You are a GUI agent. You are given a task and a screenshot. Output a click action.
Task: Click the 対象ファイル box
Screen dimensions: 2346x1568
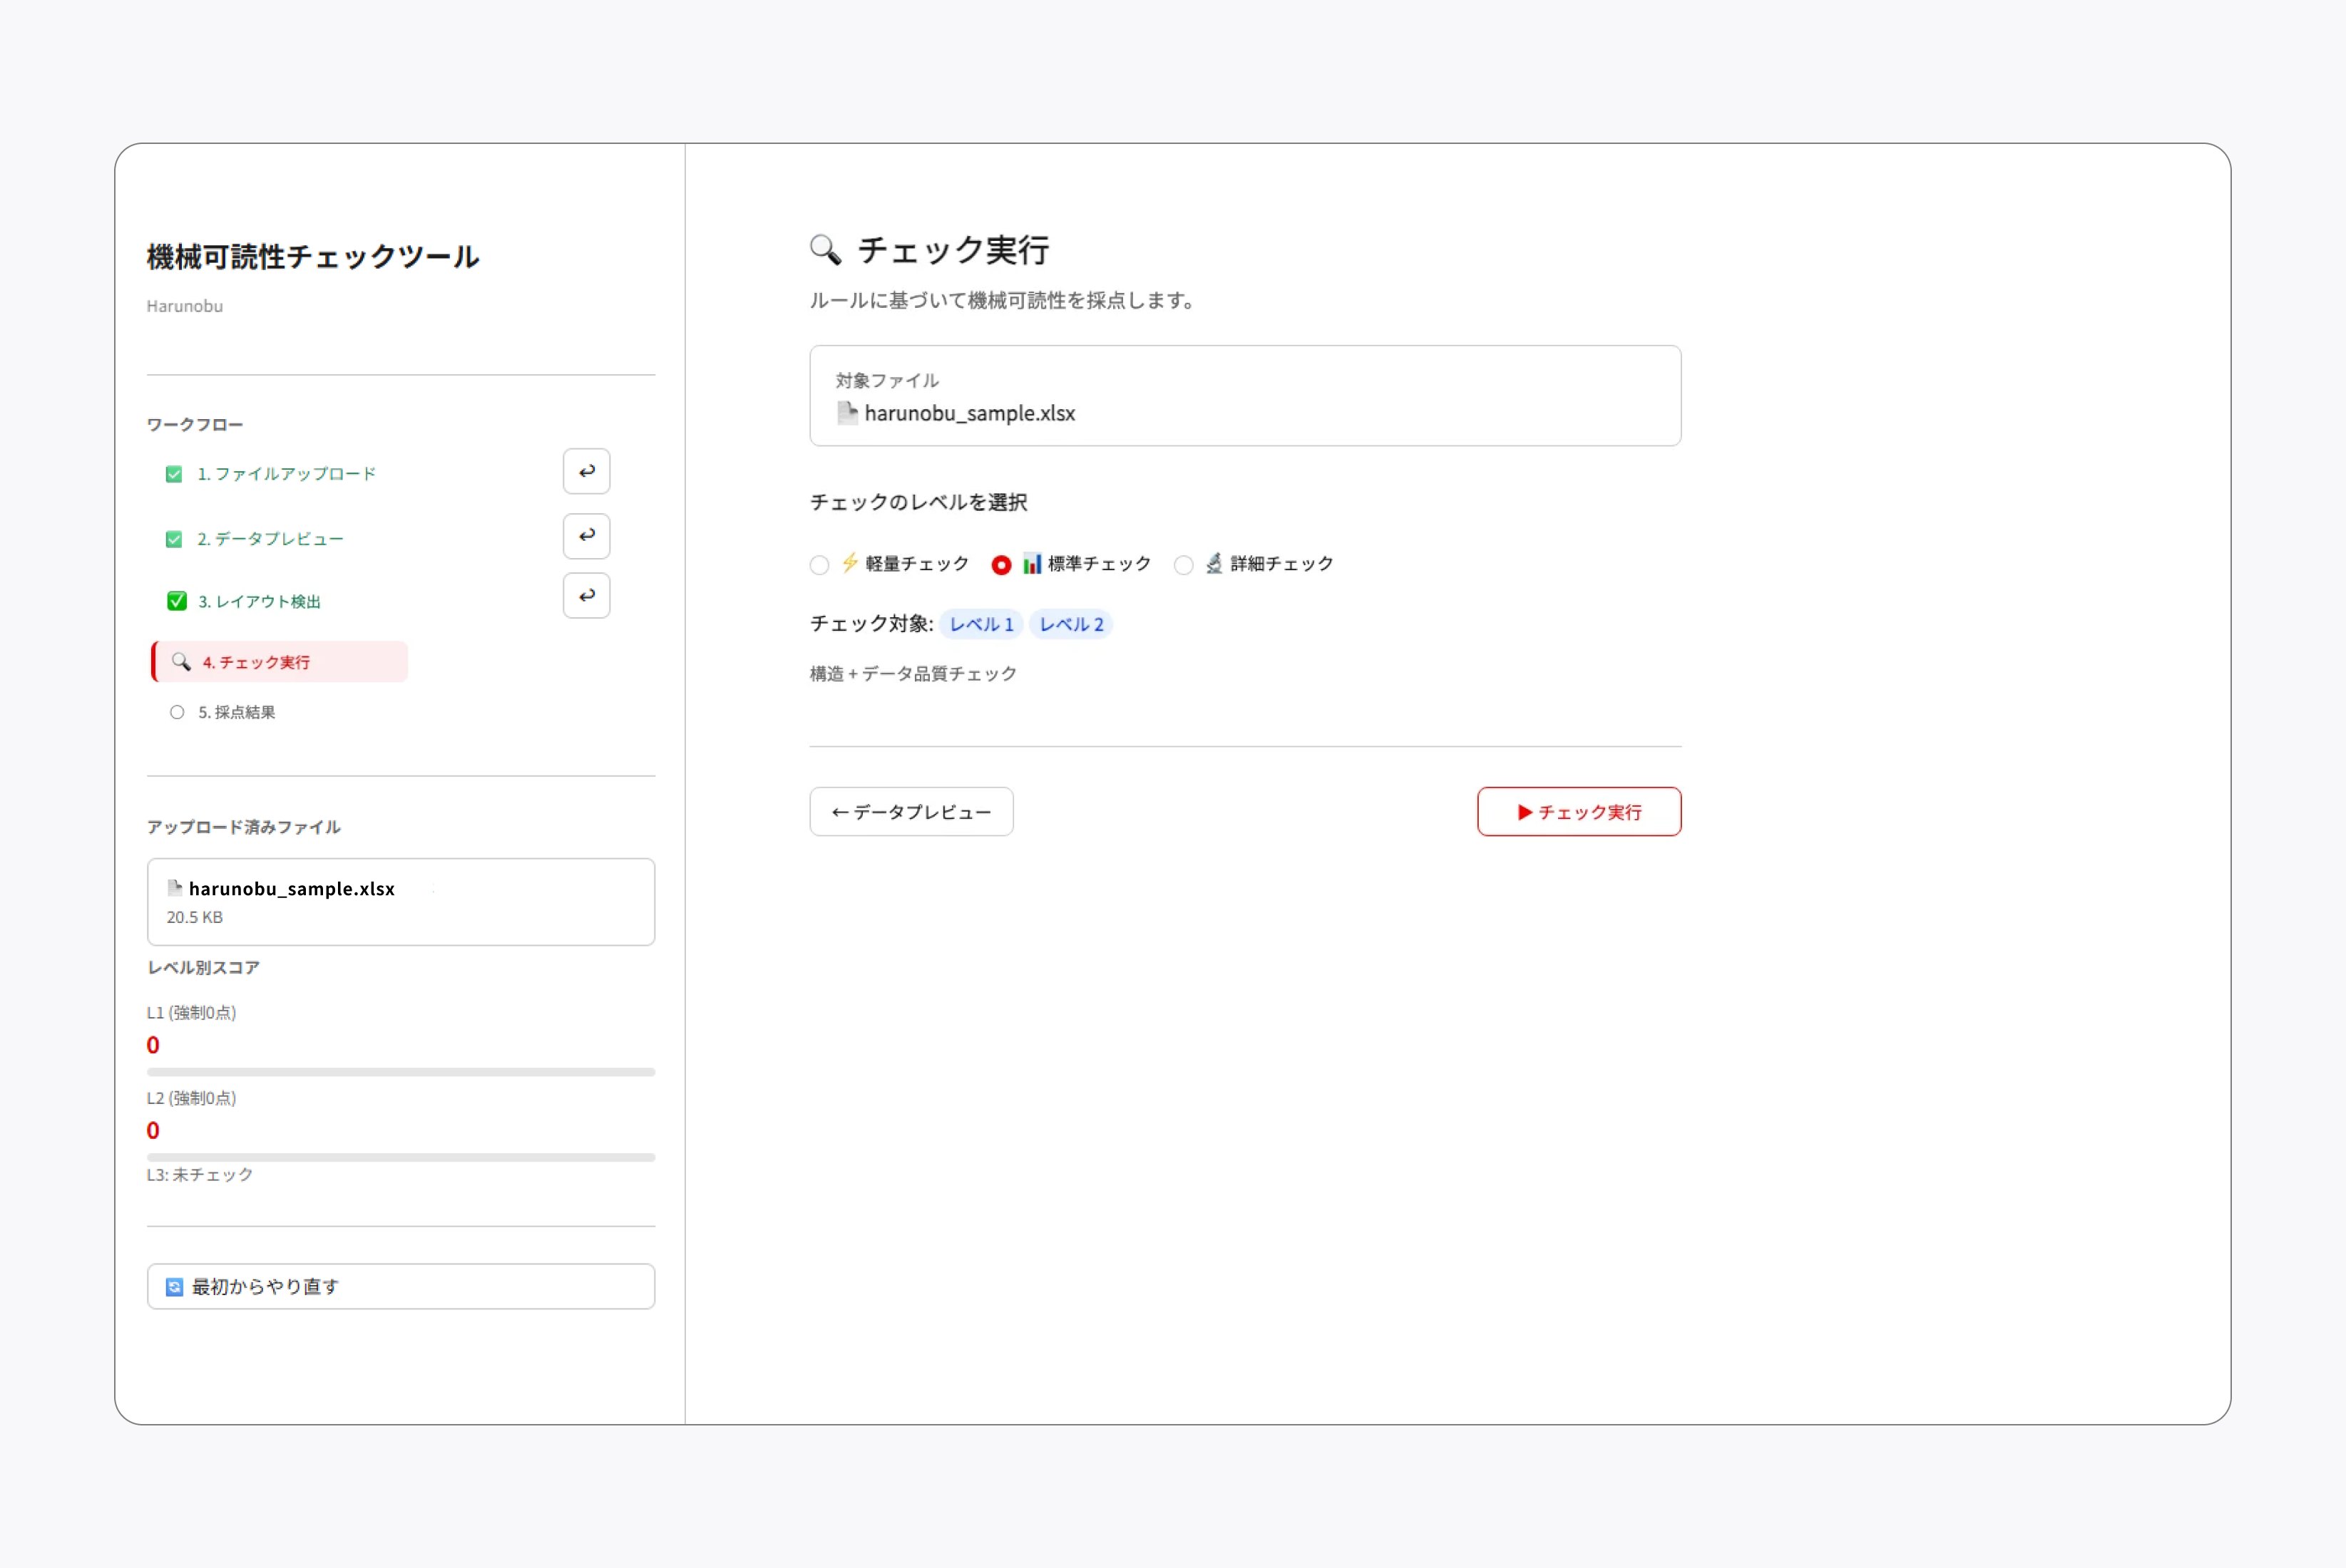tap(1244, 395)
